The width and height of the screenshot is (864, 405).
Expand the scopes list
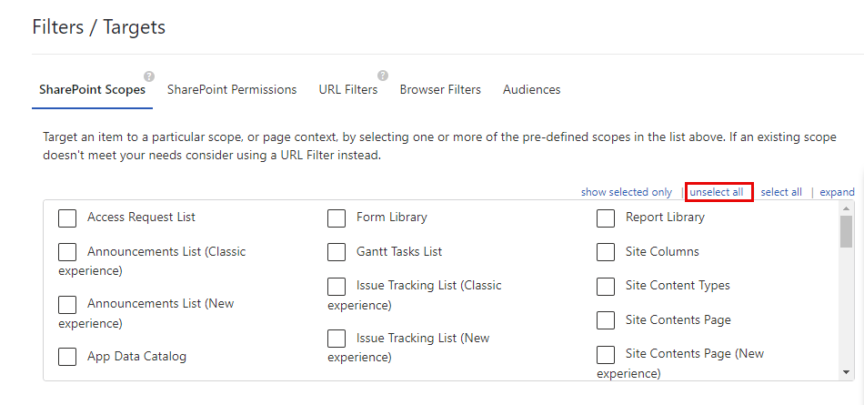837,192
